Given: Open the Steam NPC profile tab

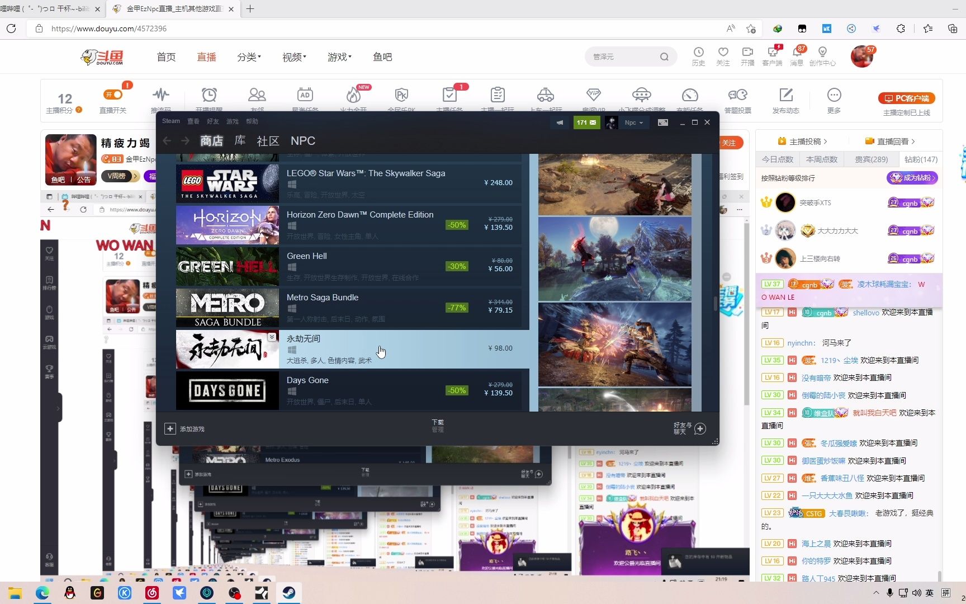Looking at the screenshot, I should point(303,141).
